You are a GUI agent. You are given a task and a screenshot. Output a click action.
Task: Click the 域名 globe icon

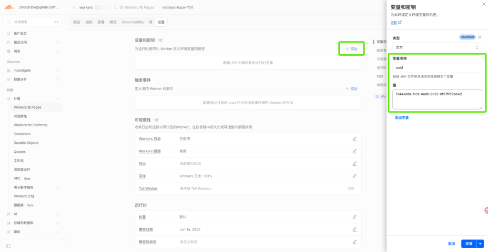coord(9,51)
